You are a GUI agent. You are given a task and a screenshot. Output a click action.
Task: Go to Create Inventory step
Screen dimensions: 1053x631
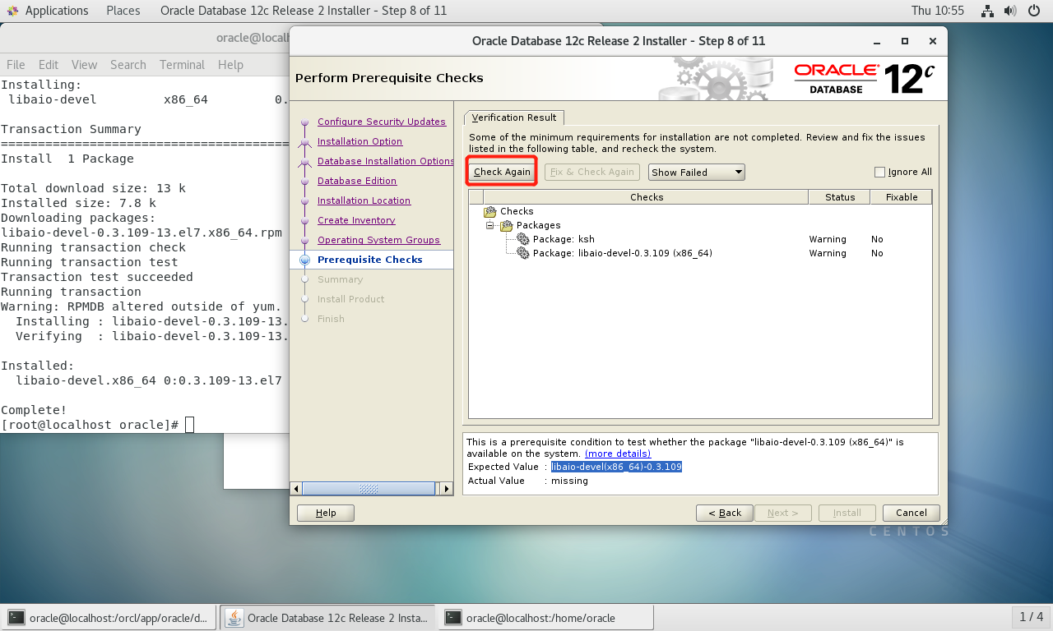coord(356,220)
